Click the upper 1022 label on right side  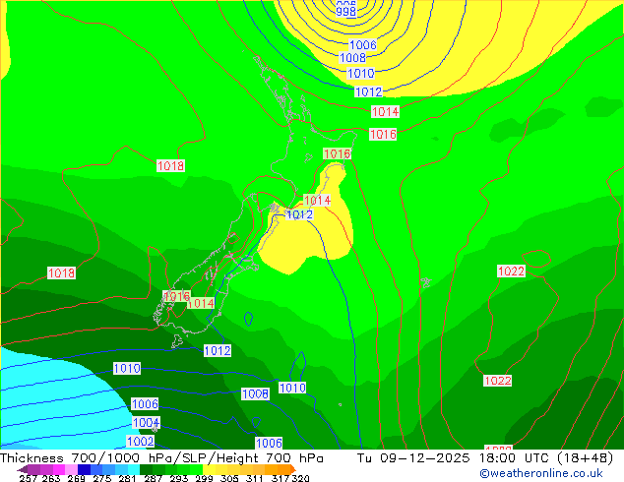point(511,271)
